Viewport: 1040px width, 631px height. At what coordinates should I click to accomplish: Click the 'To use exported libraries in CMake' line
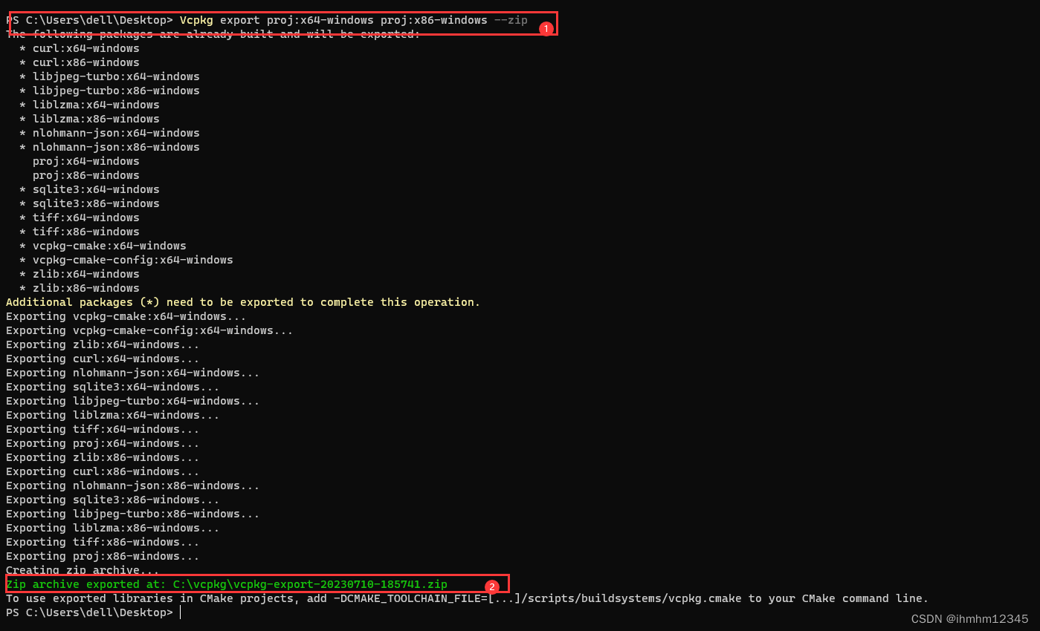468,598
